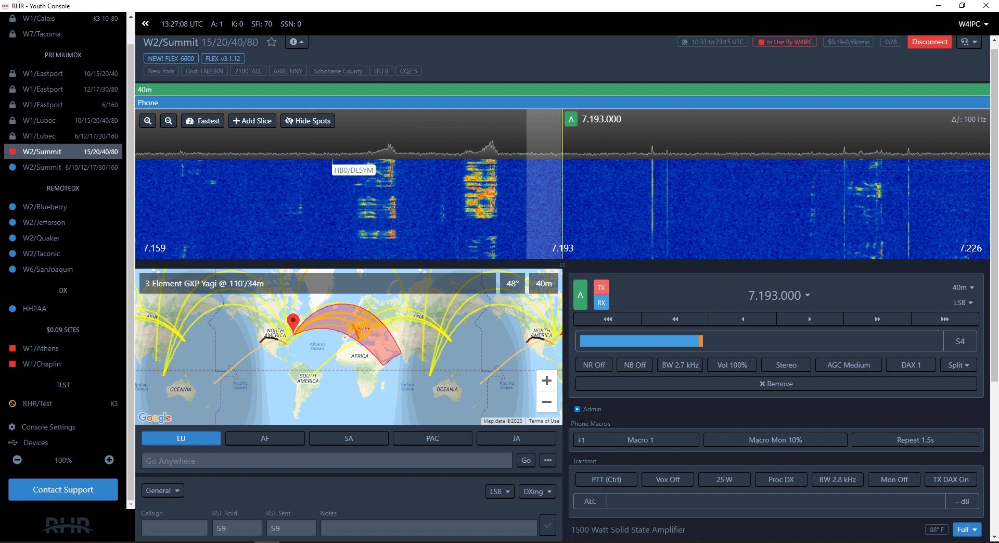Select the AF antenna direction tab
Screen dimensions: 999x543
click(x=265, y=438)
